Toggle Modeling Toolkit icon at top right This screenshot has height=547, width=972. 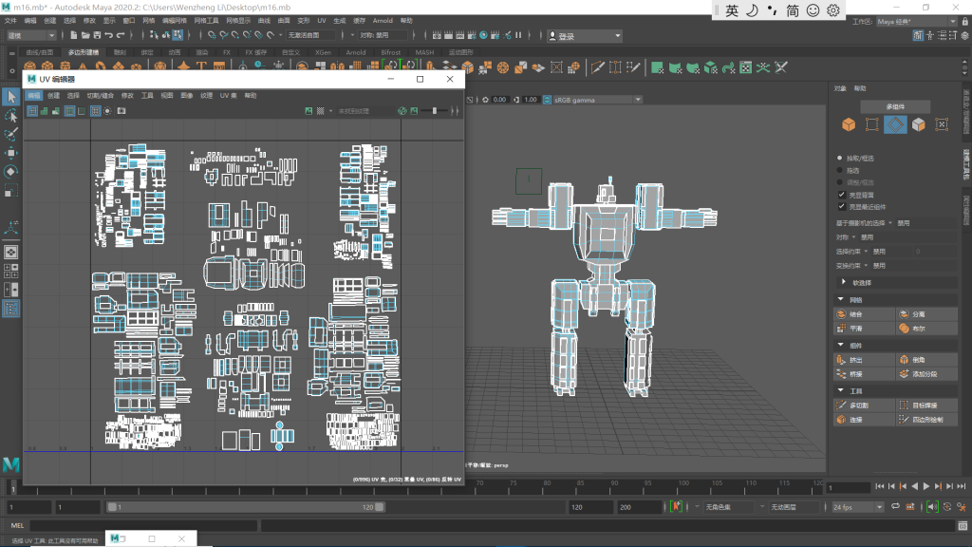click(x=918, y=36)
